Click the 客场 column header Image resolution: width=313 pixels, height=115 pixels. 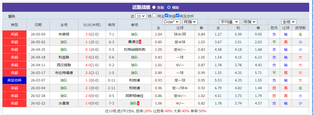(135, 25)
